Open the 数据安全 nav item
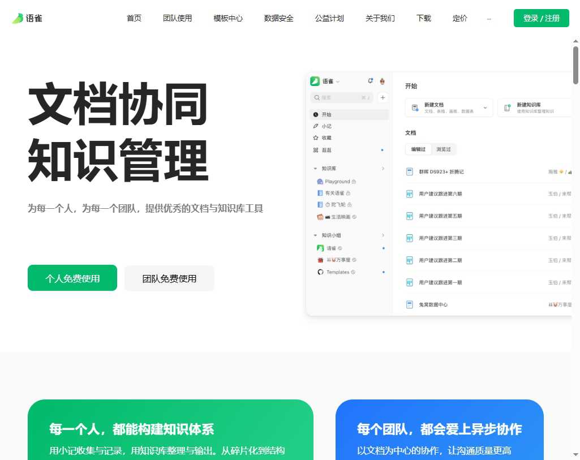 (x=279, y=18)
